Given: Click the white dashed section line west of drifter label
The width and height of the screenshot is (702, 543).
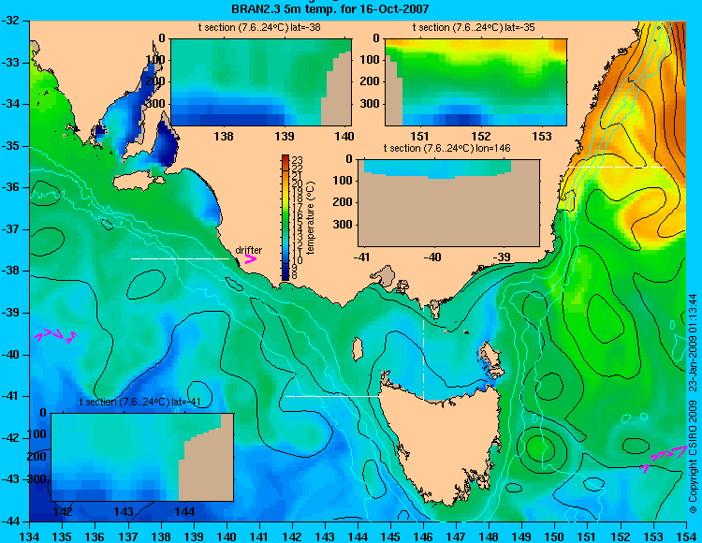Looking at the screenshot, I should (x=180, y=258).
